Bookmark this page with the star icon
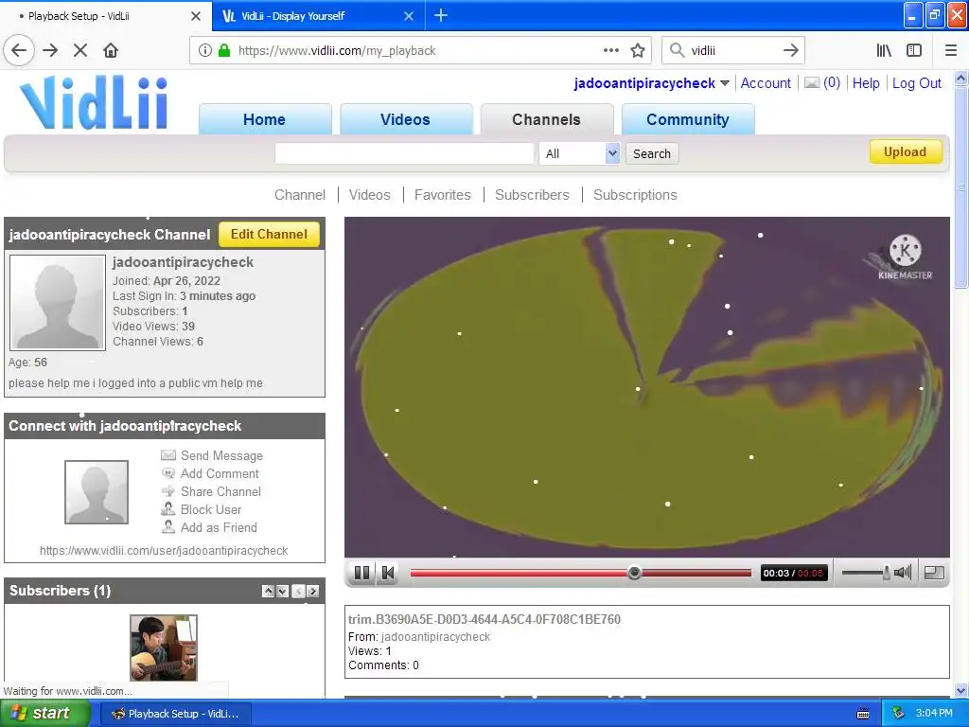The width and height of the screenshot is (969, 727). click(638, 51)
